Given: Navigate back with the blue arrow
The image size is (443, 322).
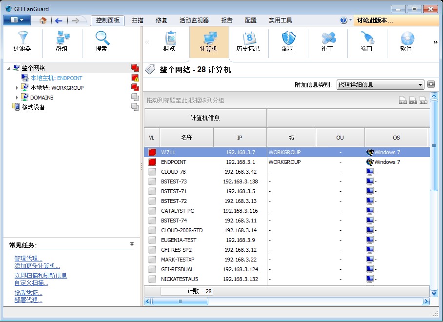Looking at the screenshot, I should 59,20.
